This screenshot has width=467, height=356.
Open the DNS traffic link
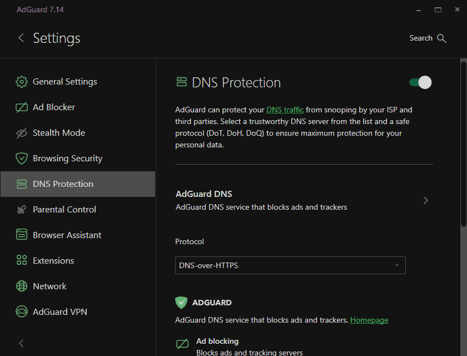[285, 110]
